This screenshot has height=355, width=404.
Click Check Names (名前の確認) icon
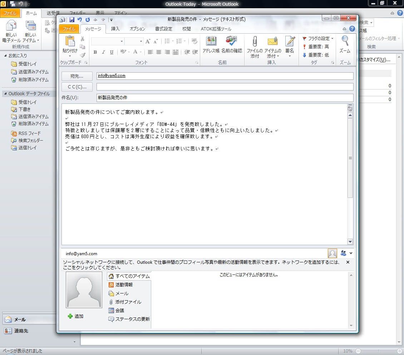pos(231,41)
